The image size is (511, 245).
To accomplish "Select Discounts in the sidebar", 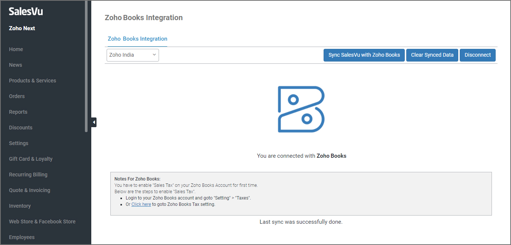I will (x=21, y=128).
